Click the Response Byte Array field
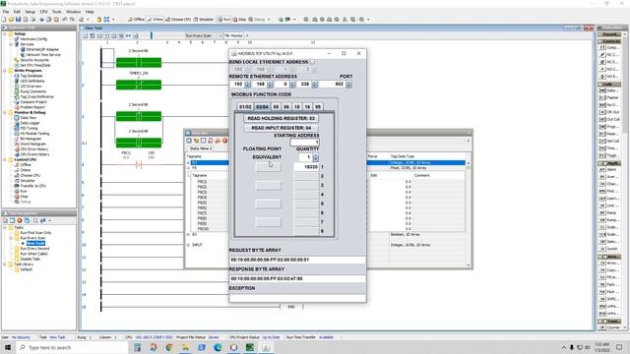630x354 pixels. point(297,278)
